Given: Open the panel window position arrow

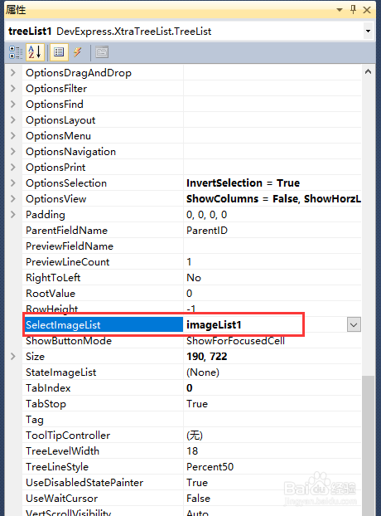Looking at the screenshot, I should point(340,10).
